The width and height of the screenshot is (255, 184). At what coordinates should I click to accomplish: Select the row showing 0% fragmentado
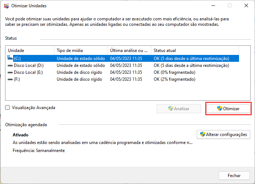point(174,72)
